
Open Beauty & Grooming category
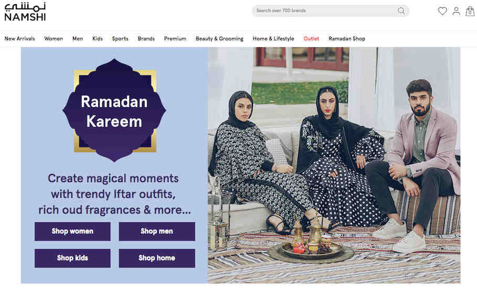(x=219, y=39)
